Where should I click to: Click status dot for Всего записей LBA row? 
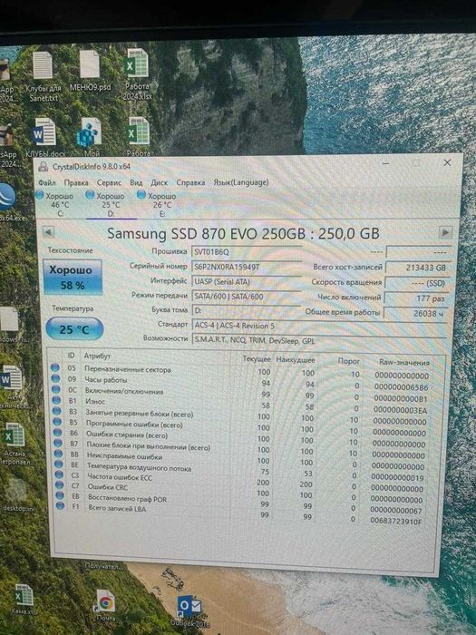coord(61,505)
